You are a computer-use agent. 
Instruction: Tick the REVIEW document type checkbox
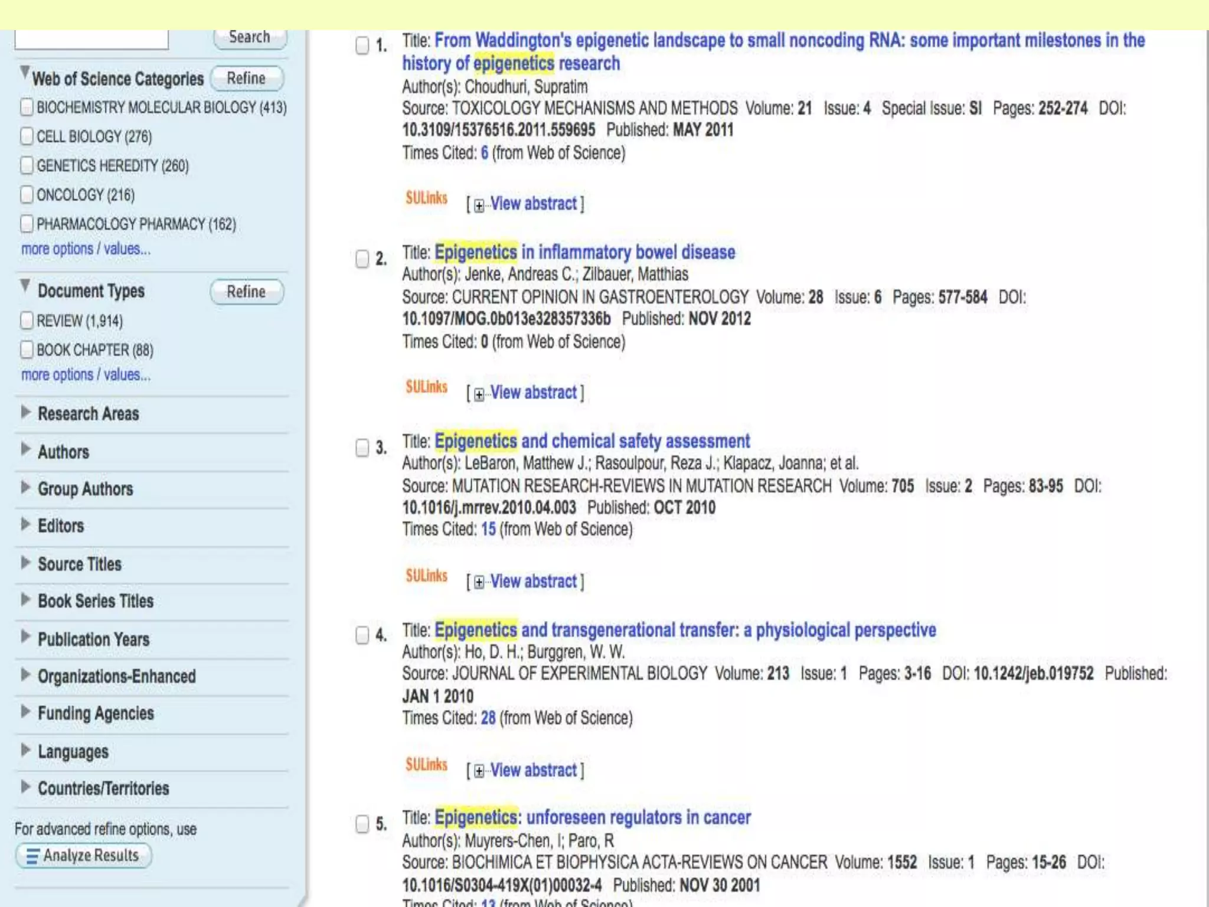click(27, 321)
